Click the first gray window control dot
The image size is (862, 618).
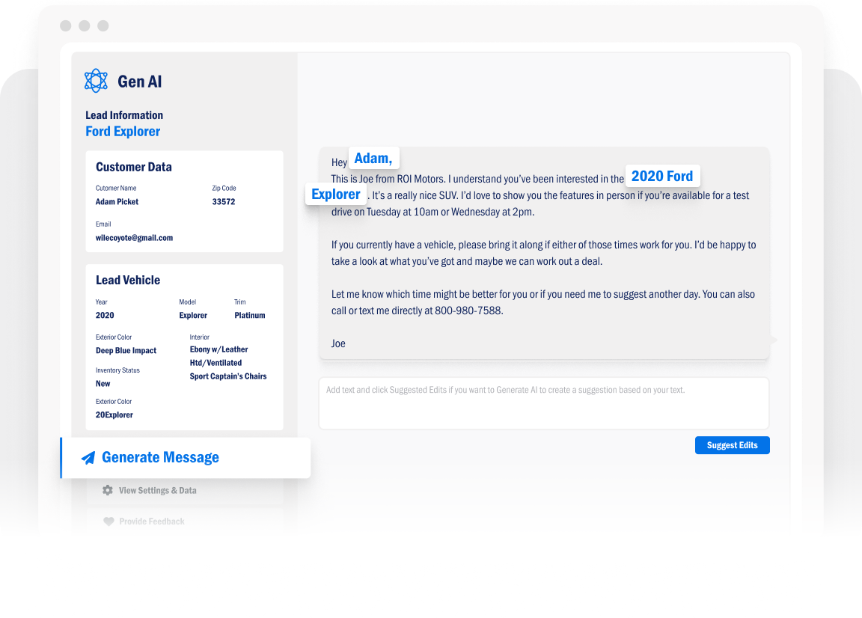(65, 26)
